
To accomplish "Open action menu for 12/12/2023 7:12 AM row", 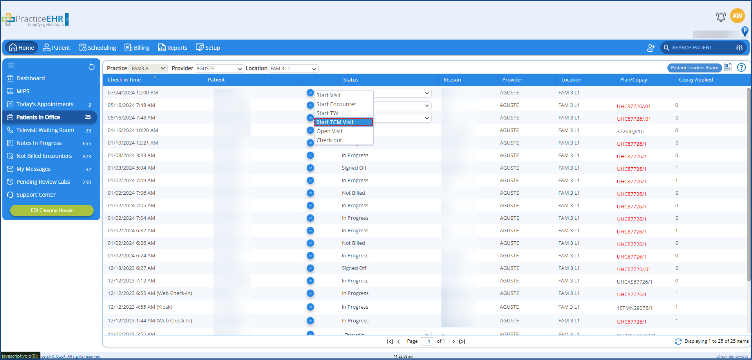I will point(310,281).
